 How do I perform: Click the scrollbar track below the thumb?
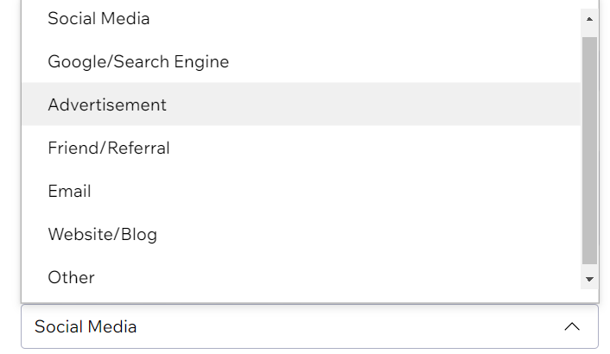point(589,267)
